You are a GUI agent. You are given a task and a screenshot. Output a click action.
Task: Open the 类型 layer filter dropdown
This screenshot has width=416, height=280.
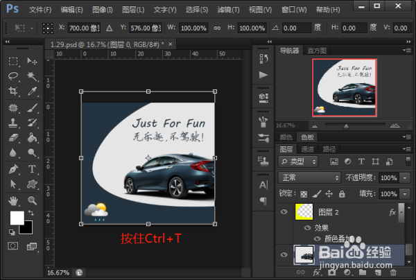pos(297,161)
